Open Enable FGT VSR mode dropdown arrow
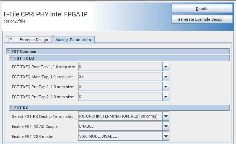Image resolution: width=236 pixels, height=144 pixels. [165, 136]
